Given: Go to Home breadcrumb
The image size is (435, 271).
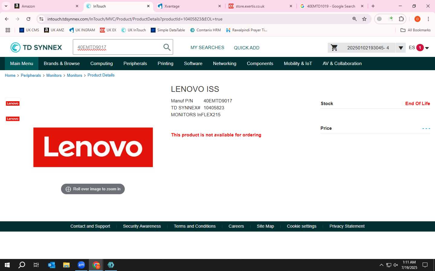Looking at the screenshot, I should 10,75.
